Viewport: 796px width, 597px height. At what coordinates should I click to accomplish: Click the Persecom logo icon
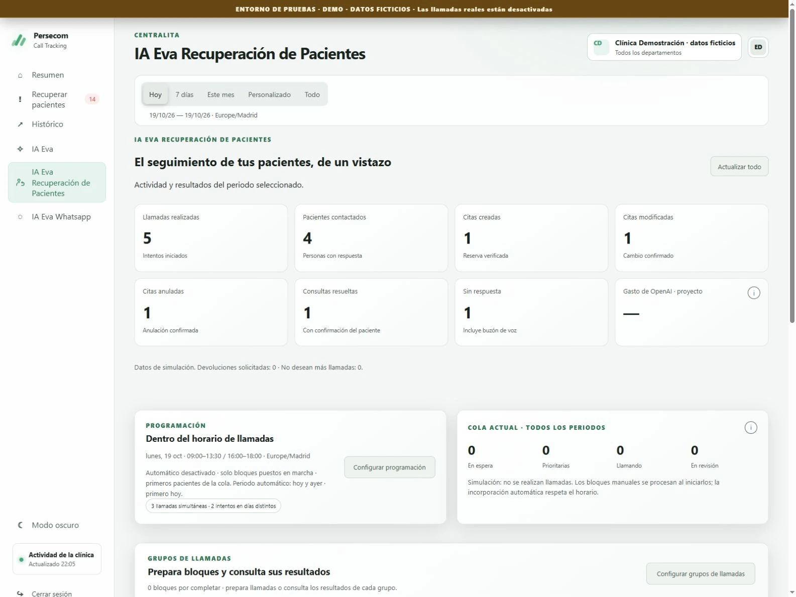[19, 40]
